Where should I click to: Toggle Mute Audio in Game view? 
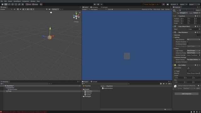[x=157, y=9]
